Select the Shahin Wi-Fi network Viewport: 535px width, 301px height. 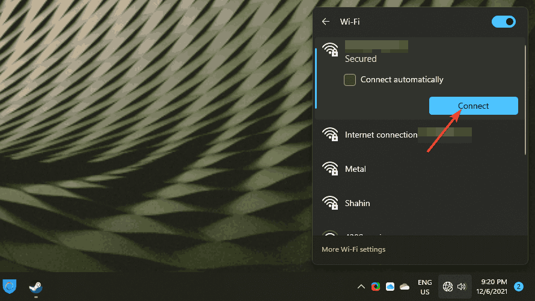419,203
